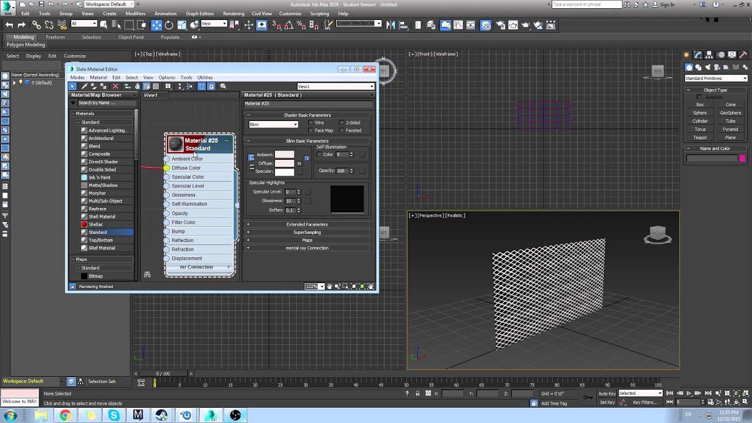Viewport: 752px width, 423px height.
Task: Expand the SuperSampling rollout
Action: (x=307, y=232)
